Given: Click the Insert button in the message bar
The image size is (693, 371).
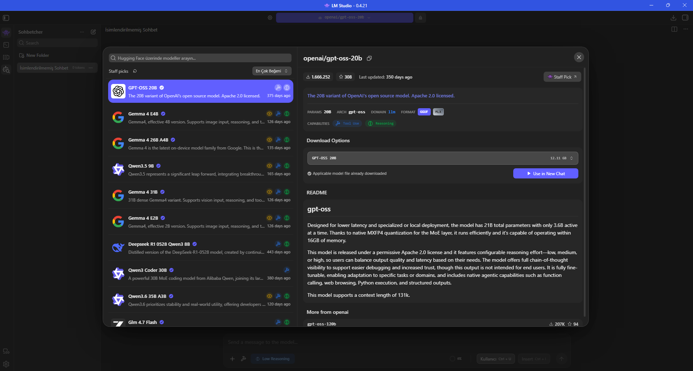Looking at the screenshot, I should coord(534,359).
